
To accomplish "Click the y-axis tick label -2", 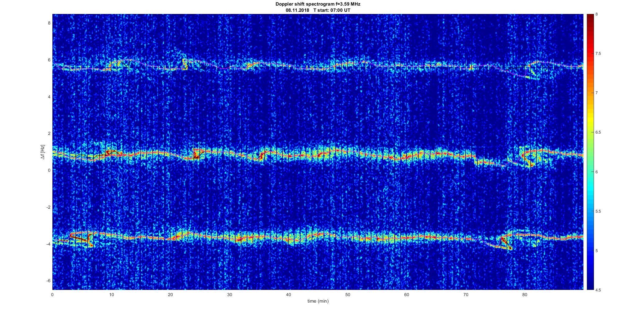I will coord(48,207).
